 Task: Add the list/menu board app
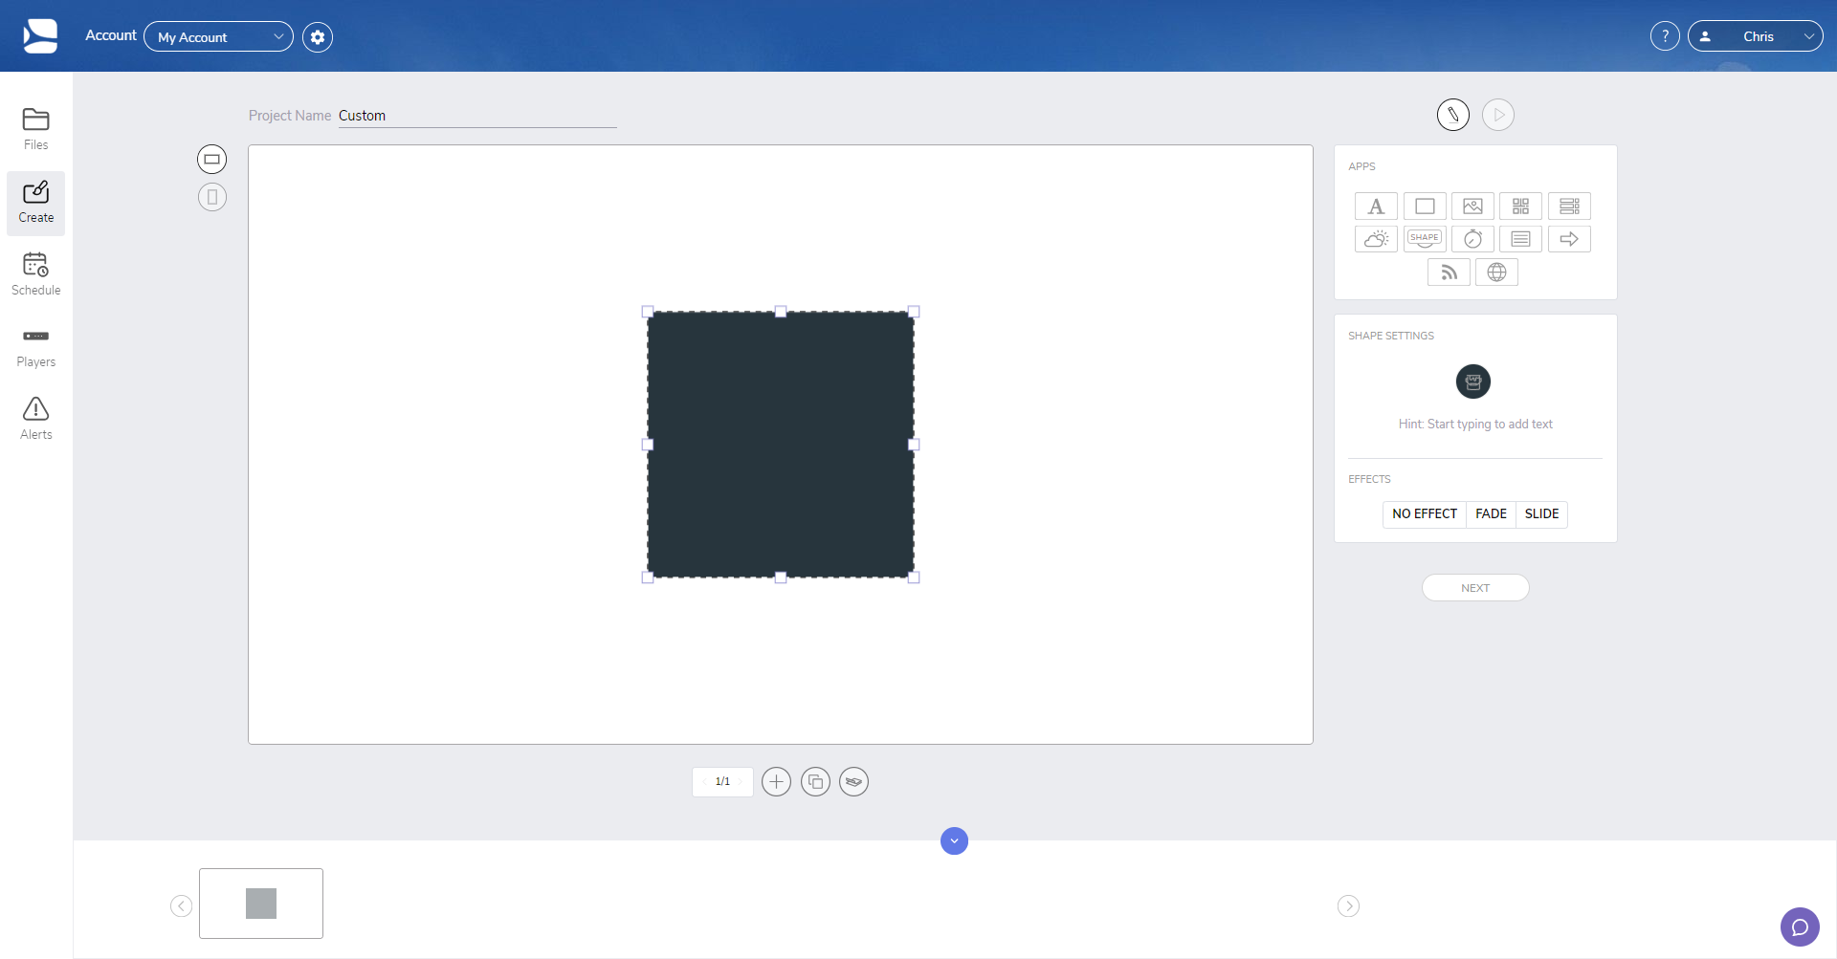1569,207
